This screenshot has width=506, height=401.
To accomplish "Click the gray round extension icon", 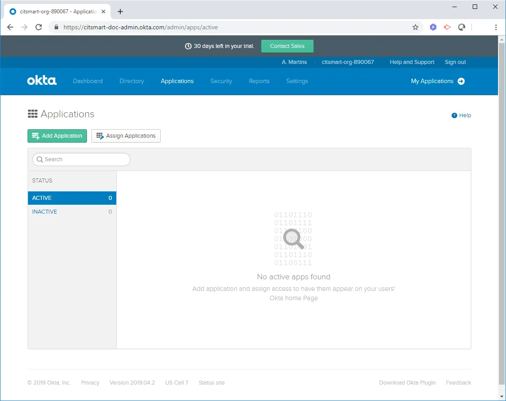I will (462, 27).
